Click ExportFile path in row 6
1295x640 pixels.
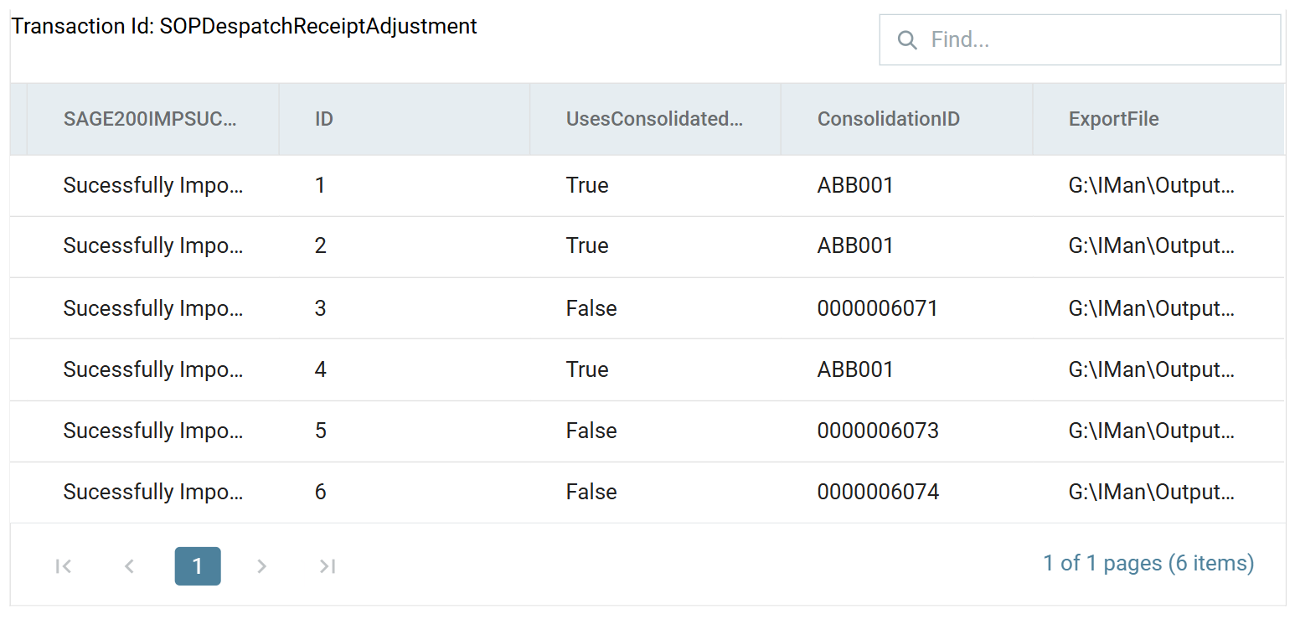(x=1152, y=492)
